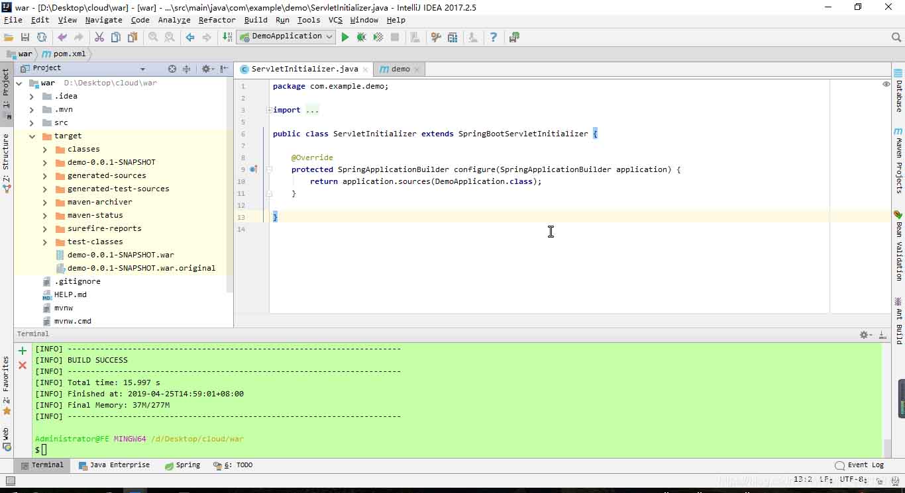Click the Debug bug icon

[x=361, y=38]
